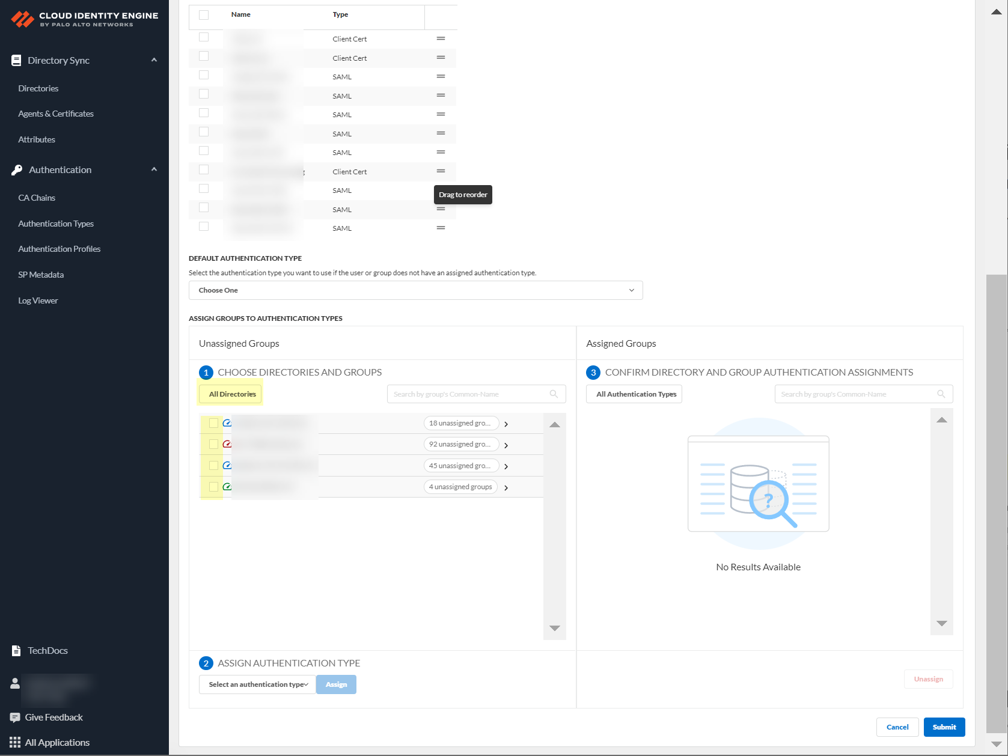Open Agents & Certificates in sidebar
Viewport: 1008px width, 756px height.
56,114
